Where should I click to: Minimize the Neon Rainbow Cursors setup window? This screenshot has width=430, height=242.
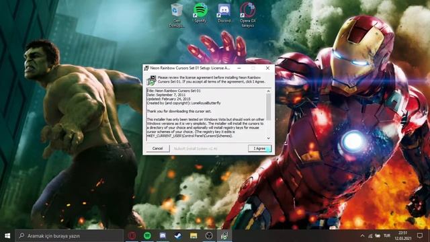(239, 68)
